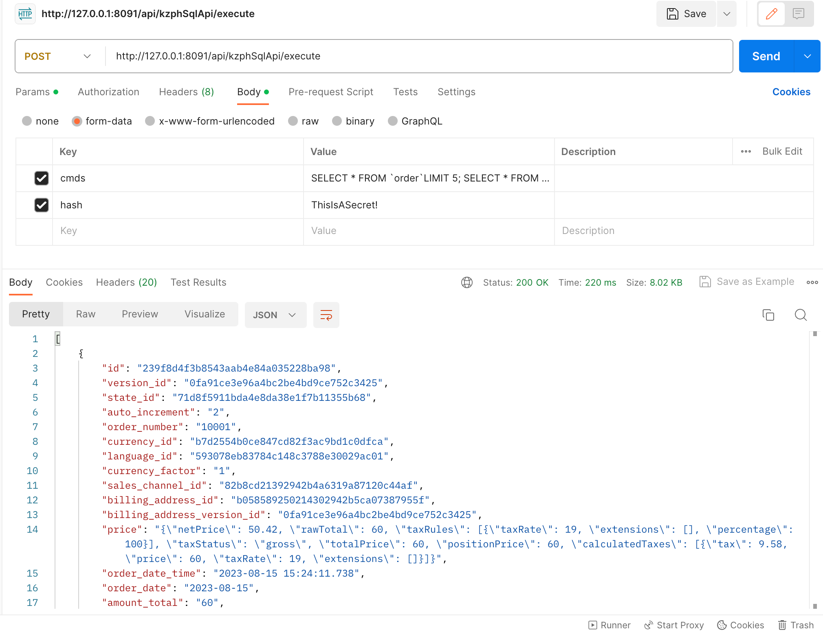Click Bulk Edit

coord(782,151)
